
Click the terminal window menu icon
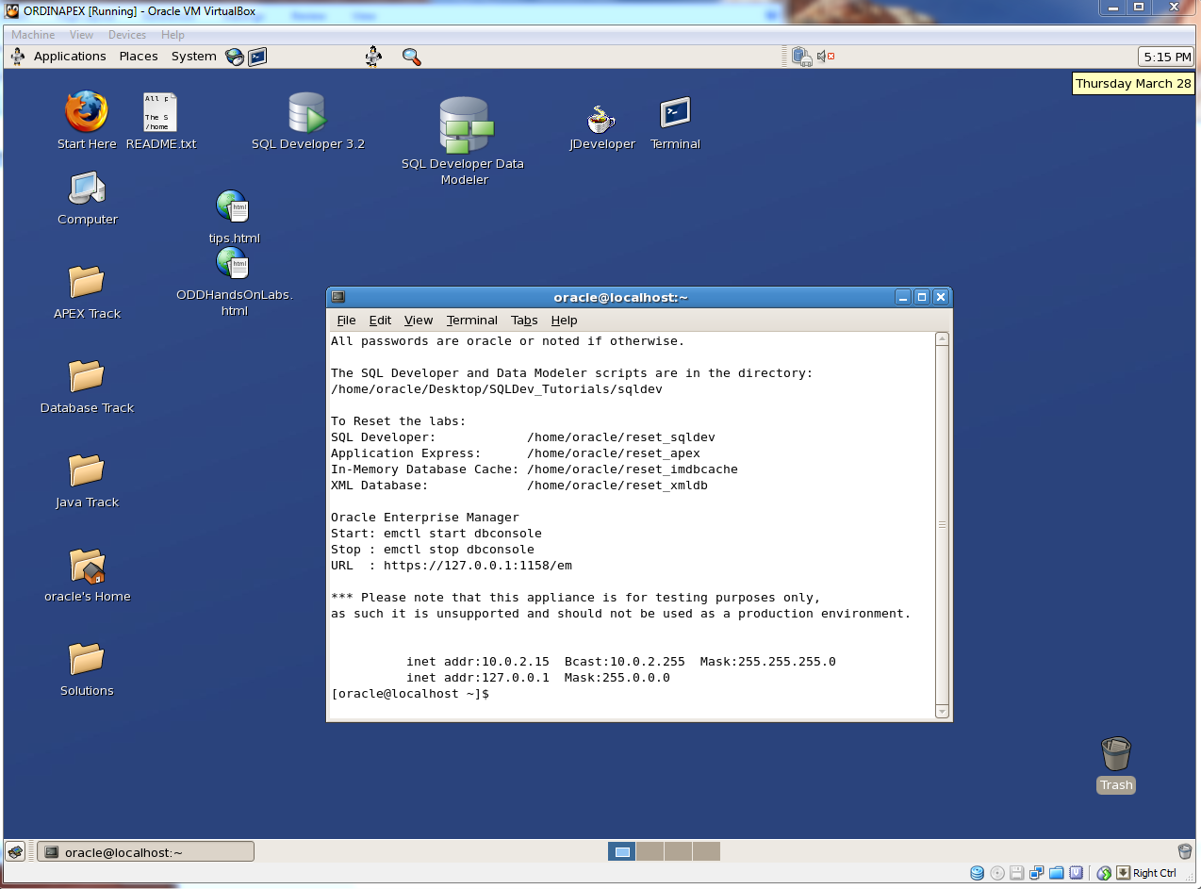click(338, 297)
